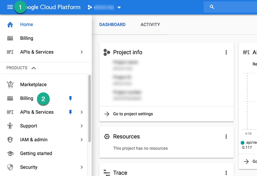Click the Marketplace cart icon
Image resolution: width=257 pixels, height=176 pixels.
pos(10,85)
